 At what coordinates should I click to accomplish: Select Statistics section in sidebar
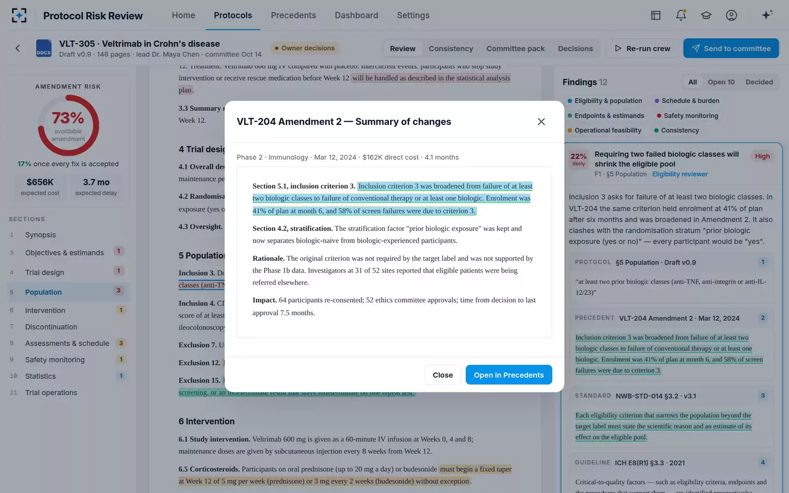coord(68,376)
